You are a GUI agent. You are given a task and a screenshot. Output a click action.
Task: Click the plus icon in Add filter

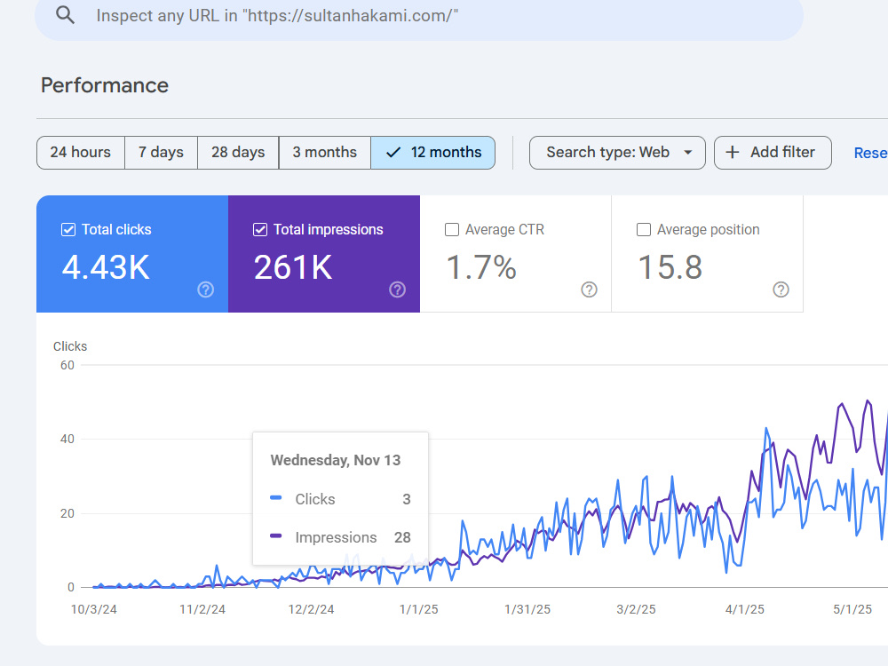733,153
